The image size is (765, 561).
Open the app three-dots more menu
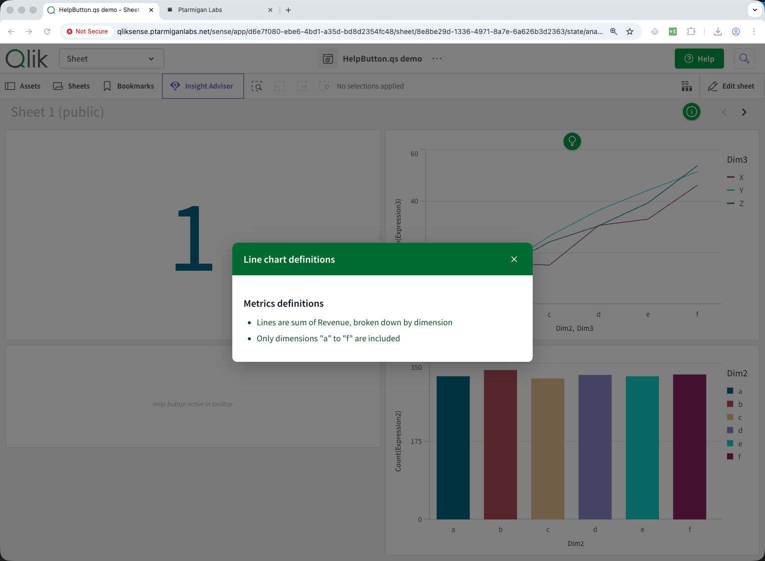pyautogui.click(x=437, y=59)
